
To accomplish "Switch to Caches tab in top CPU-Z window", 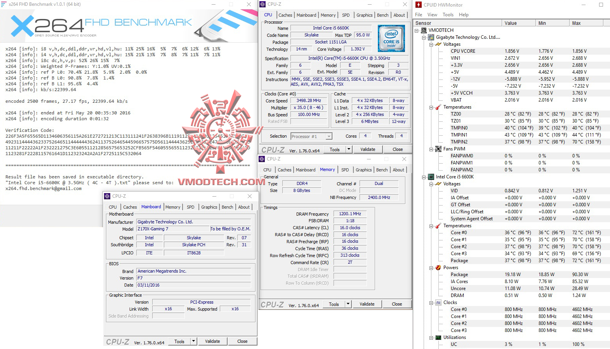I will click(x=285, y=15).
